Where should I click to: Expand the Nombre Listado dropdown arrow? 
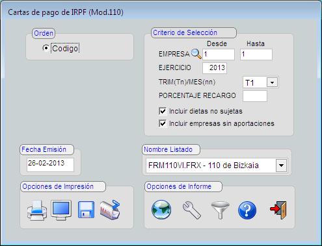click(281, 166)
